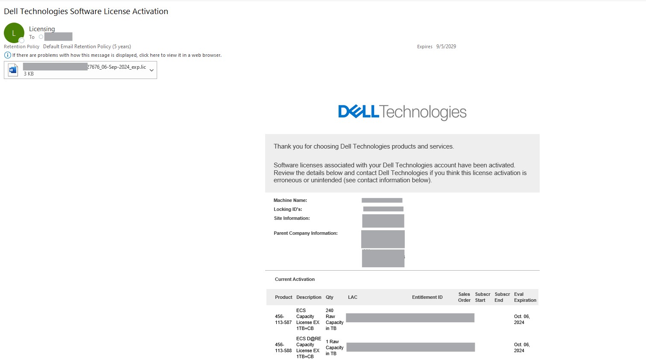646x362 pixels.
Task: Open the message in a web browser via the info bar
Action: click(x=117, y=55)
